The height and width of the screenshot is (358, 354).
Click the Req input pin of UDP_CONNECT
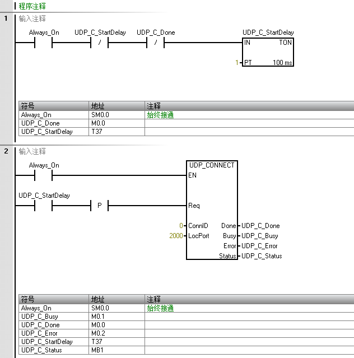click(194, 206)
